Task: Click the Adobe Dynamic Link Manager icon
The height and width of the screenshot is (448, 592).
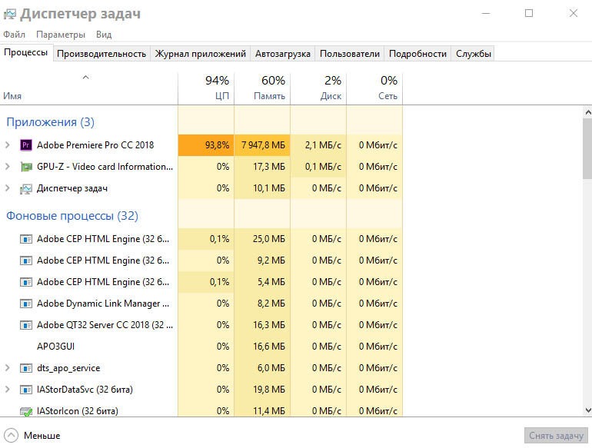Action: point(25,304)
